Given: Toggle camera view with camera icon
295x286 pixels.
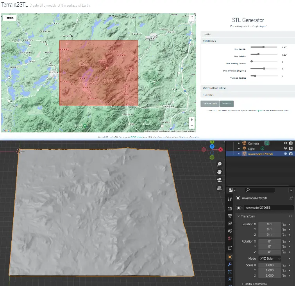Looking at the screenshot, I should 219,180.
